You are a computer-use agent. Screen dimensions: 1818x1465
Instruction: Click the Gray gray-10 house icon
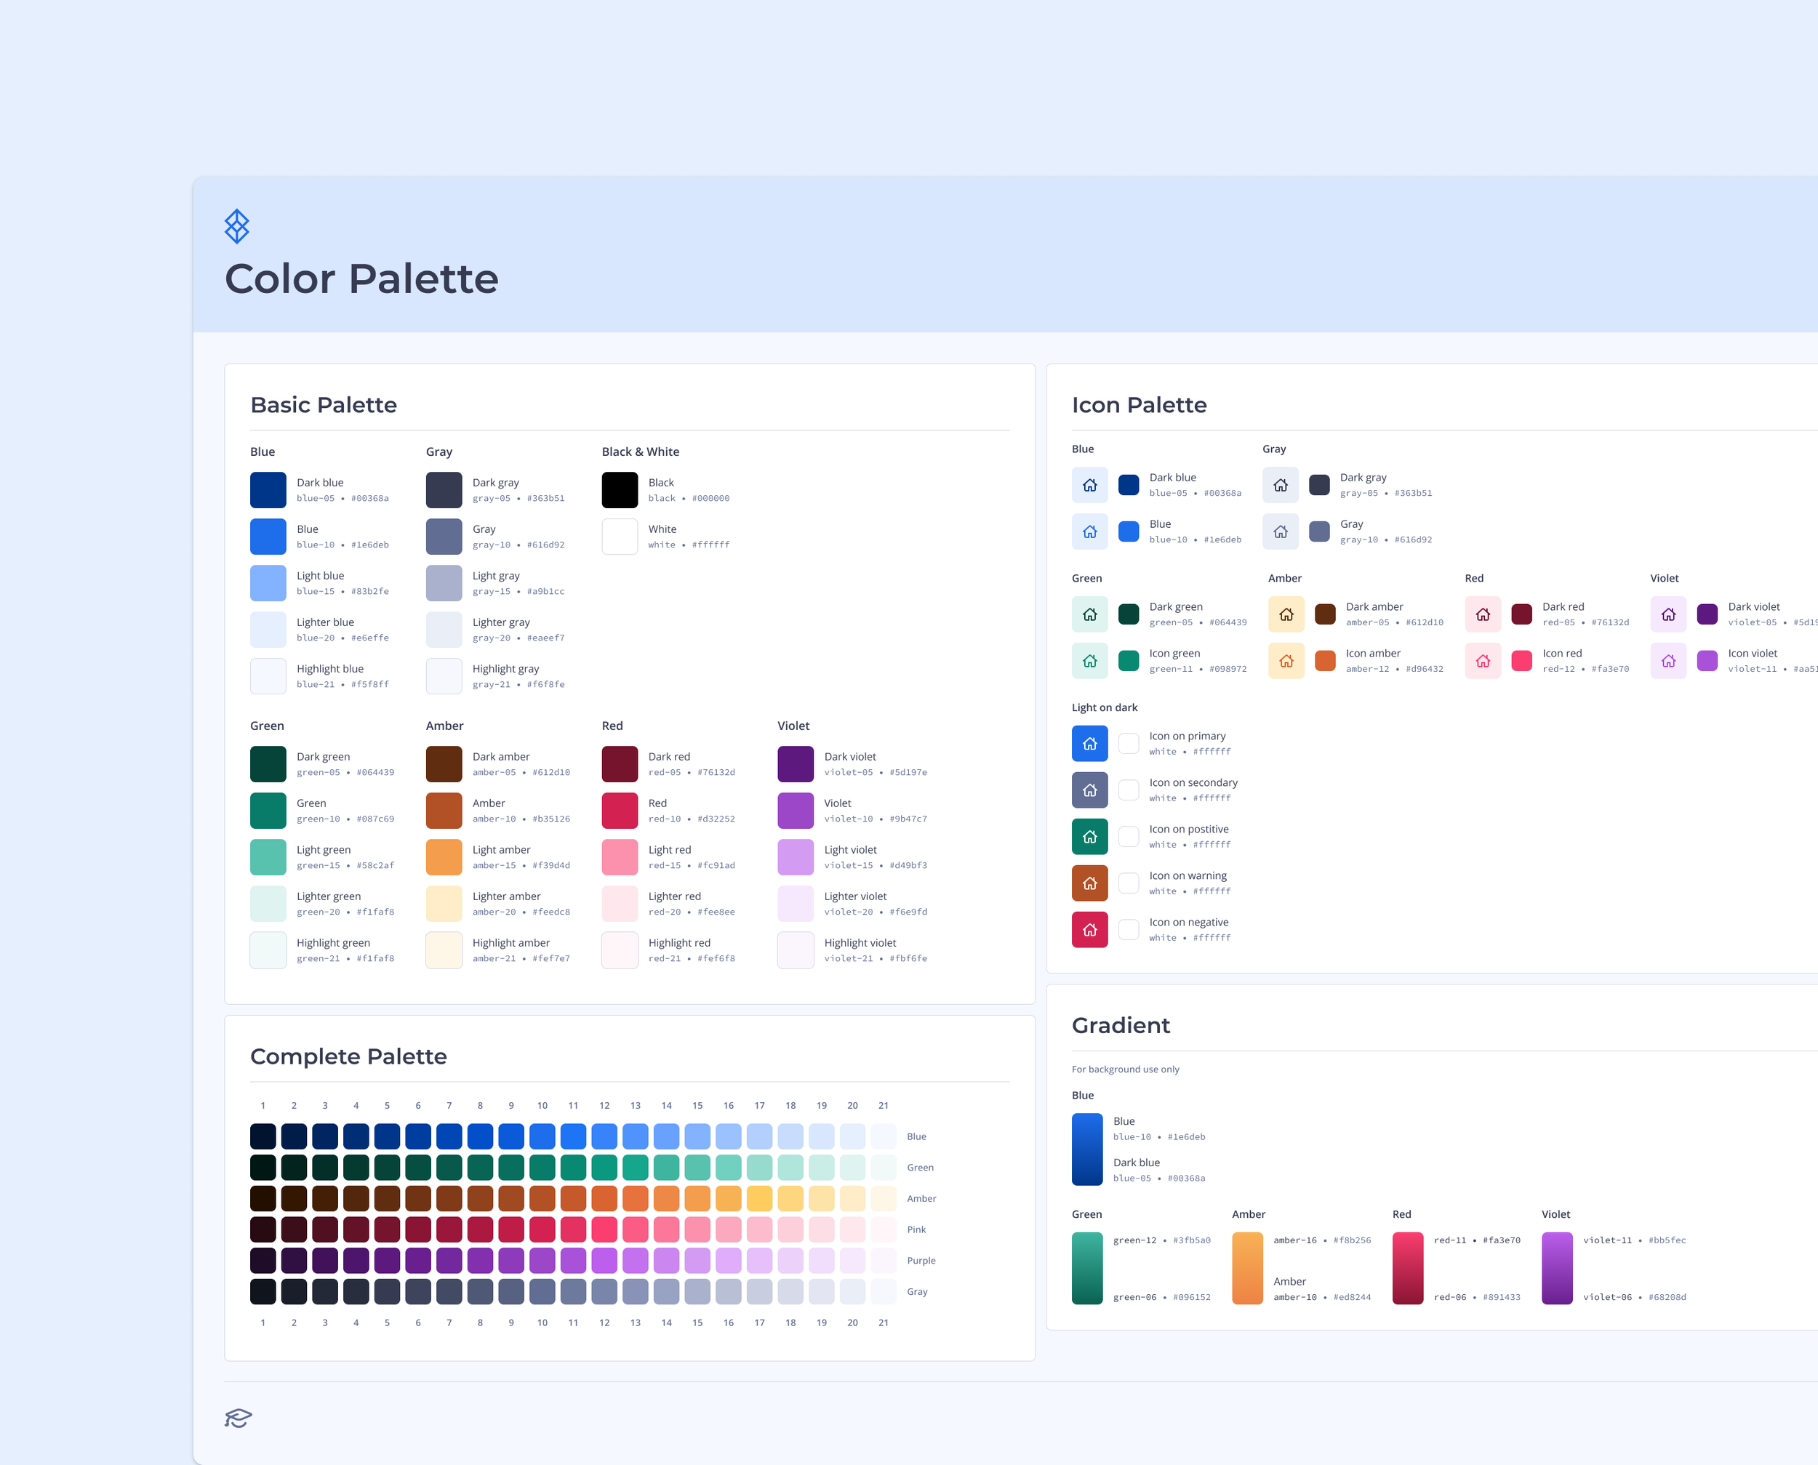click(1281, 531)
